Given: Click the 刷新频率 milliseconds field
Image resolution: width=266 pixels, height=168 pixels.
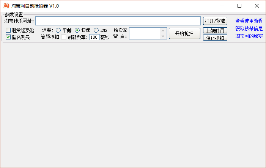Looking at the screenshot, I should pos(94,37).
